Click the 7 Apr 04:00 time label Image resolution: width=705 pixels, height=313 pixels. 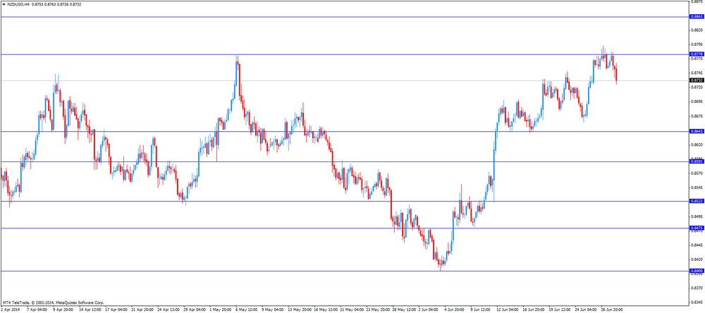point(37,309)
